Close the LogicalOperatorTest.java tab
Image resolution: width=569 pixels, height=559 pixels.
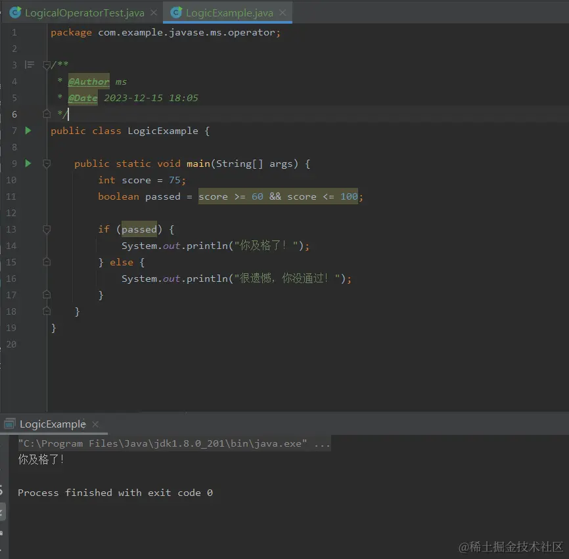click(x=154, y=12)
